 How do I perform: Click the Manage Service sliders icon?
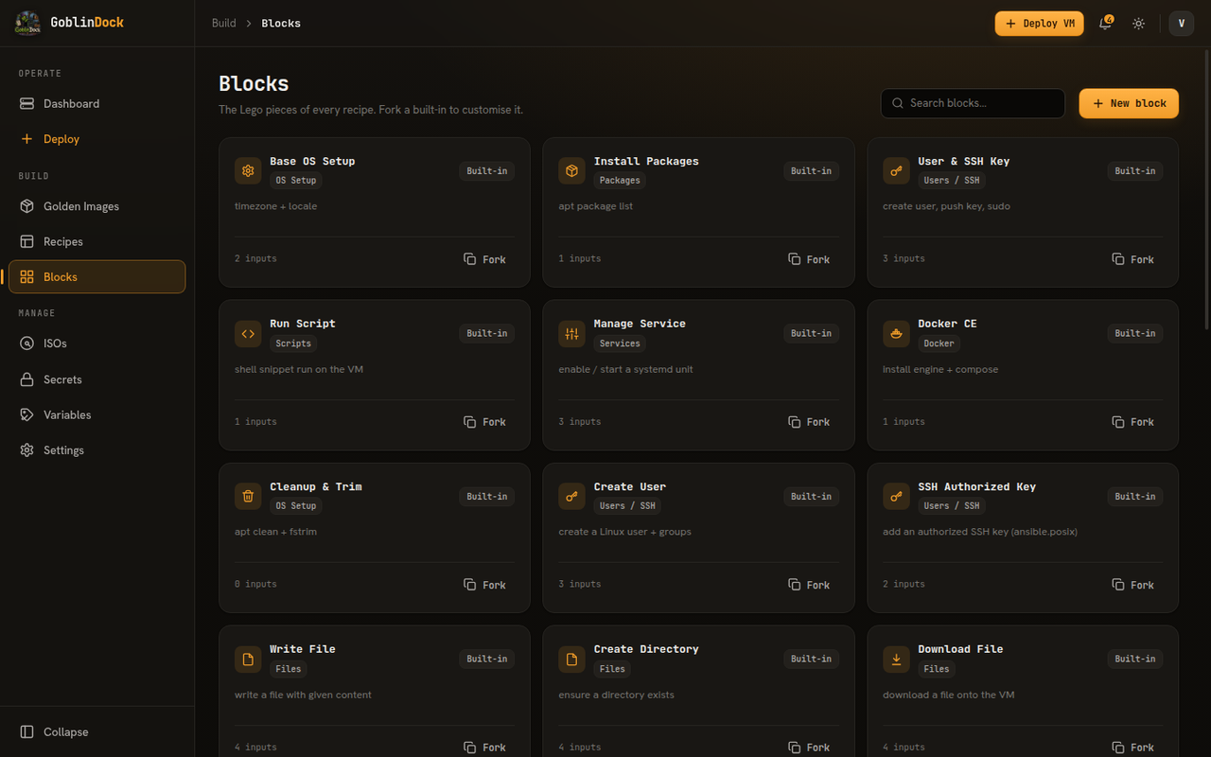[571, 333]
